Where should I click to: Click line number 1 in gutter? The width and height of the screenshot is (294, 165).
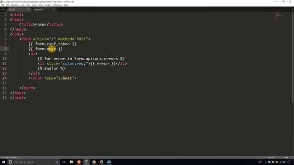tap(6, 15)
